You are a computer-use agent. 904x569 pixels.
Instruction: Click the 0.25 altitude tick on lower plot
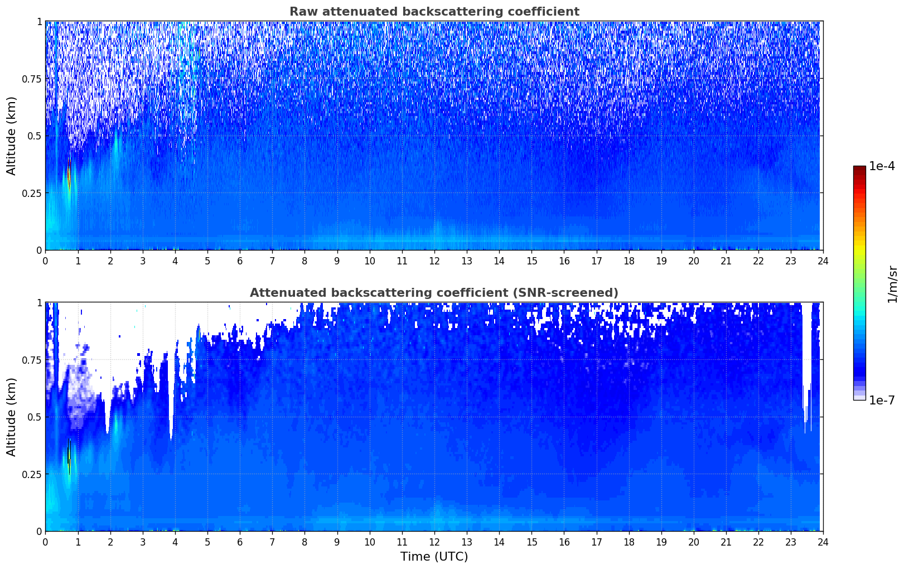(x=31, y=474)
